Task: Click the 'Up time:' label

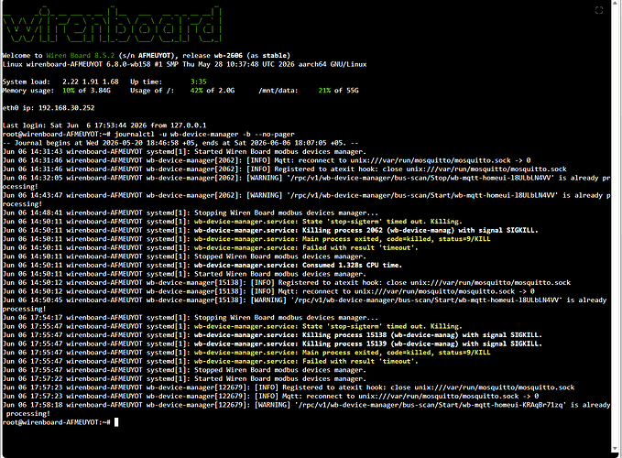Action: [x=146, y=82]
